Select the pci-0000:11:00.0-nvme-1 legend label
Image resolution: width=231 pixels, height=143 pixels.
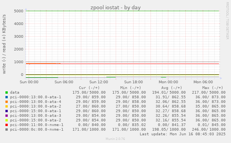37,125
